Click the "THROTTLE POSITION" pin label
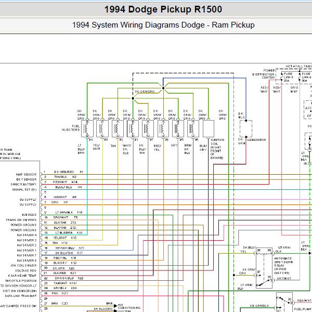This screenshot has width=312, height=312. pos(21,281)
